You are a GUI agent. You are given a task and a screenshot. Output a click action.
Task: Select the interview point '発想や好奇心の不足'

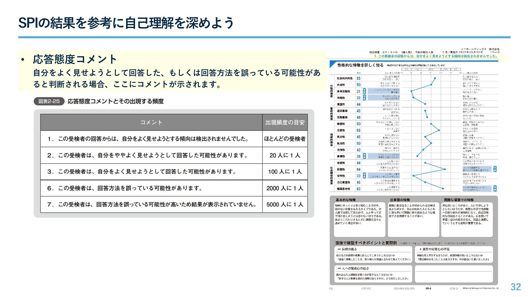tap(436, 249)
